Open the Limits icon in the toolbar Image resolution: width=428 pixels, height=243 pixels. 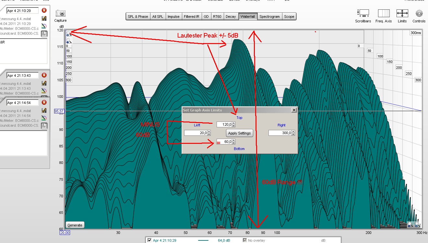(402, 13)
